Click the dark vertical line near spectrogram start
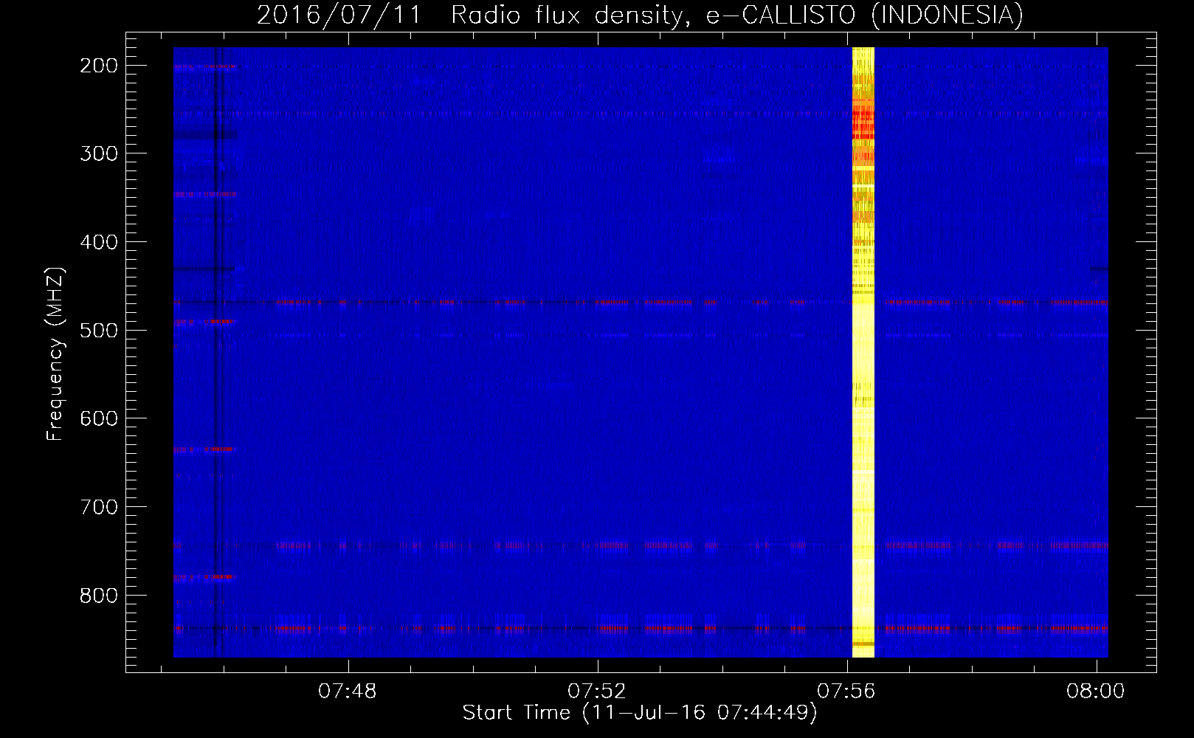 tap(215, 352)
